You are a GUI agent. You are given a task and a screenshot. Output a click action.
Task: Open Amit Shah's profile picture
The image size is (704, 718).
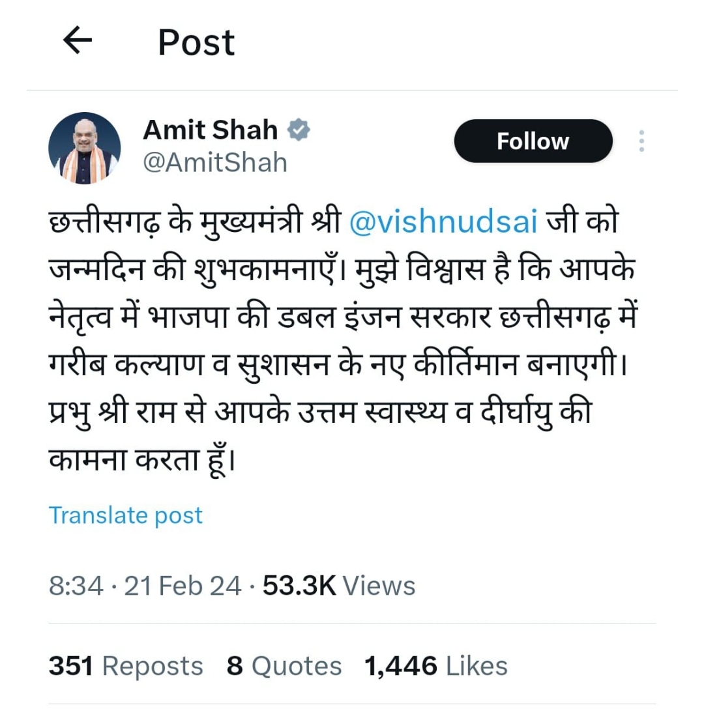point(85,148)
